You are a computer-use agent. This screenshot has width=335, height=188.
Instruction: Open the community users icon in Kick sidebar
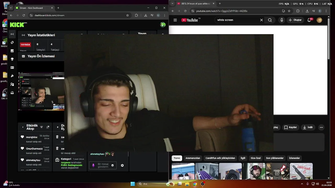12,84
